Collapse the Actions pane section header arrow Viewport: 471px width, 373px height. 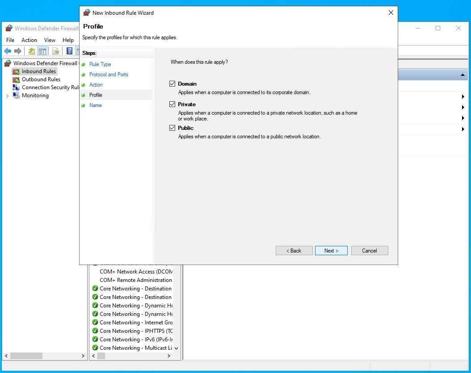tap(463, 75)
